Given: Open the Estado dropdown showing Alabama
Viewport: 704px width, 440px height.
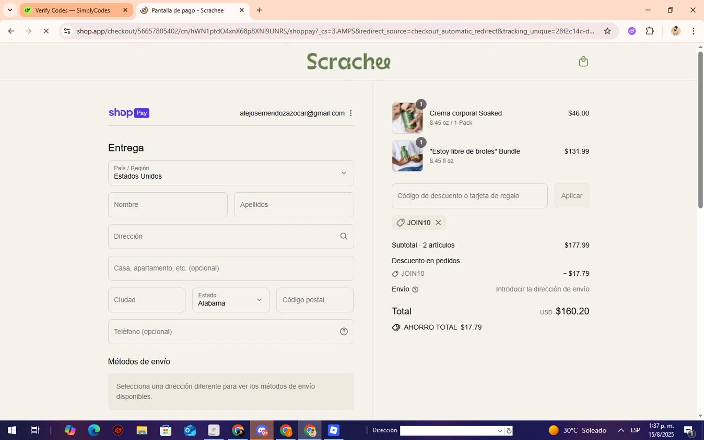Looking at the screenshot, I should (231, 300).
